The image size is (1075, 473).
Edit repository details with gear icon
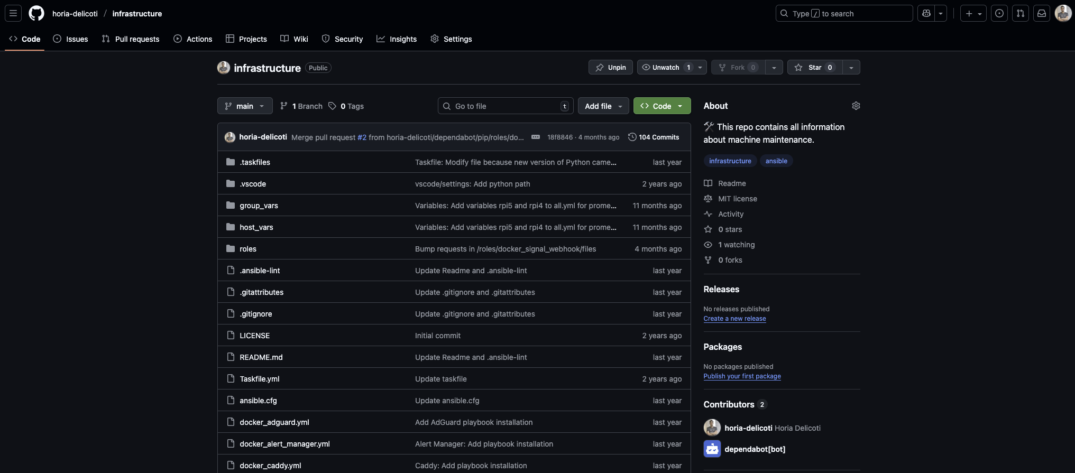coord(856,106)
